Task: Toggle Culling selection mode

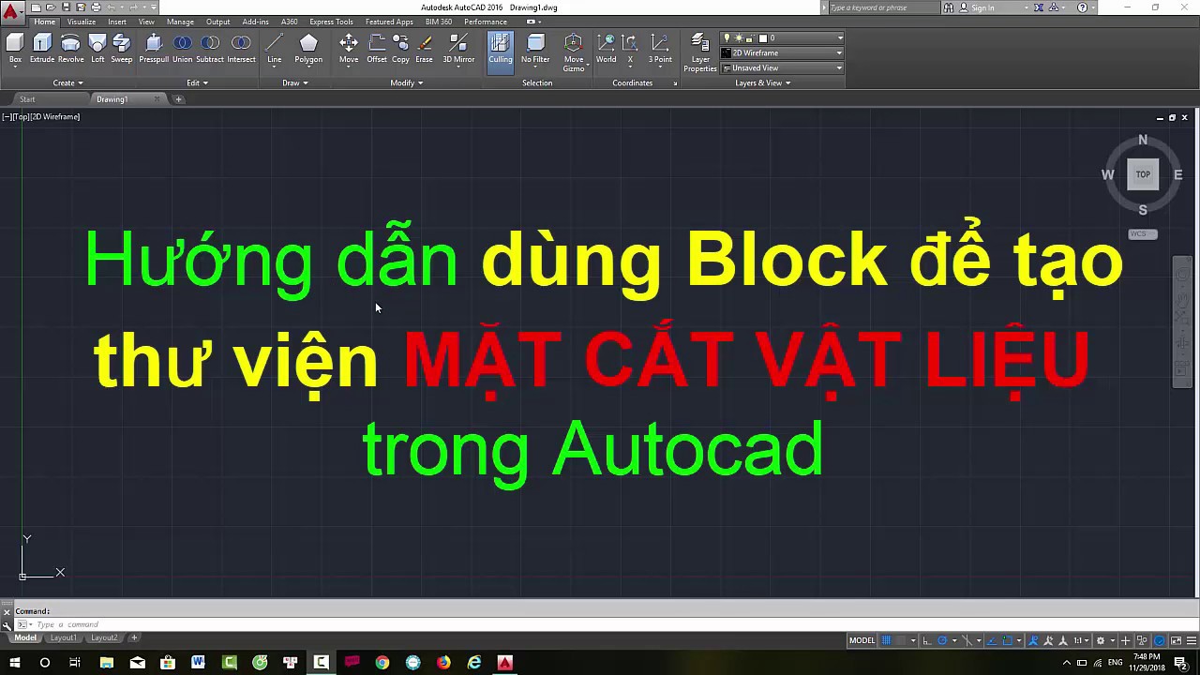Action: (x=501, y=51)
